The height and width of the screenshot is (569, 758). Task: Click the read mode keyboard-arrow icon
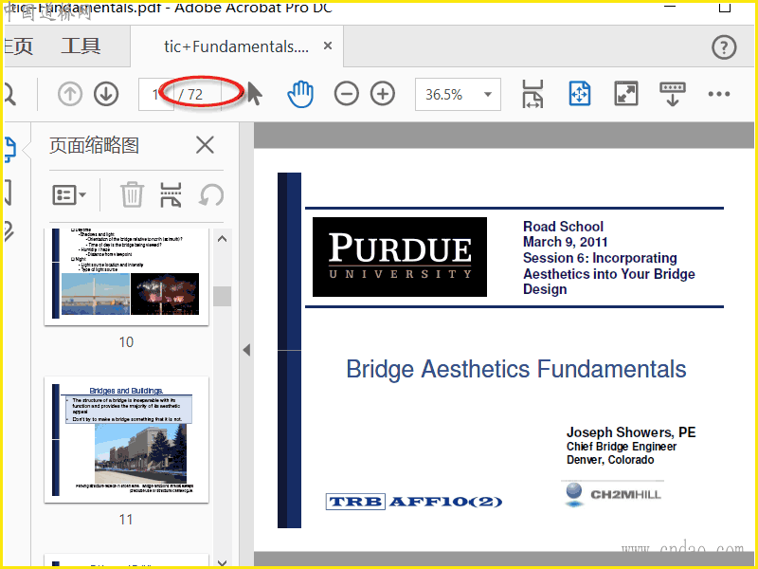click(x=673, y=94)
